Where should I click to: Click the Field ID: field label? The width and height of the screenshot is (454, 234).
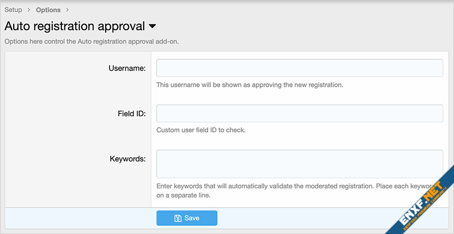coord(131,113)
